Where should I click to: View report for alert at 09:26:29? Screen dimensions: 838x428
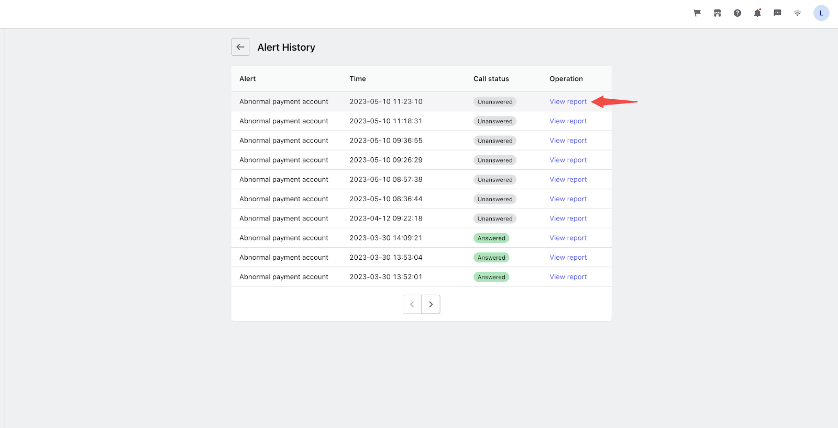coord(568,160)
